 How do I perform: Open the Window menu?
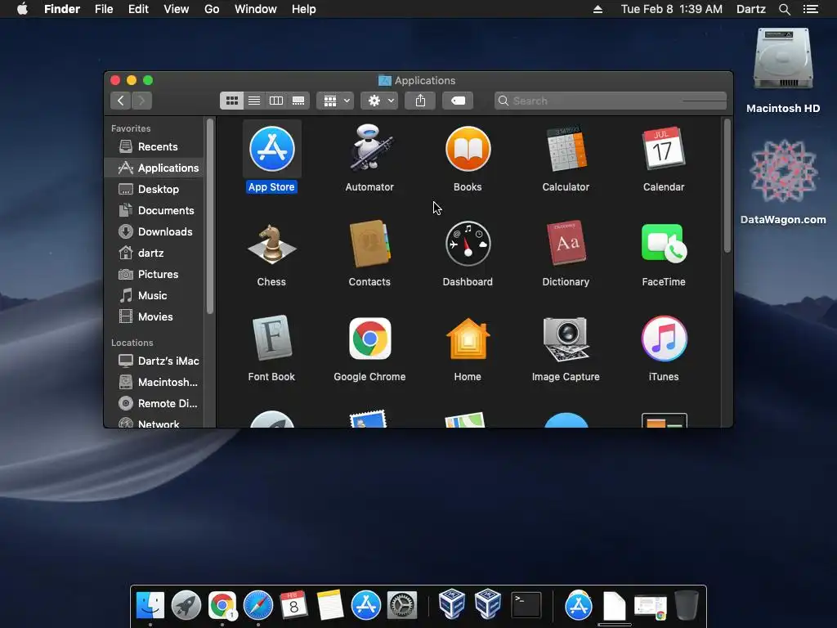pos(256,9)
